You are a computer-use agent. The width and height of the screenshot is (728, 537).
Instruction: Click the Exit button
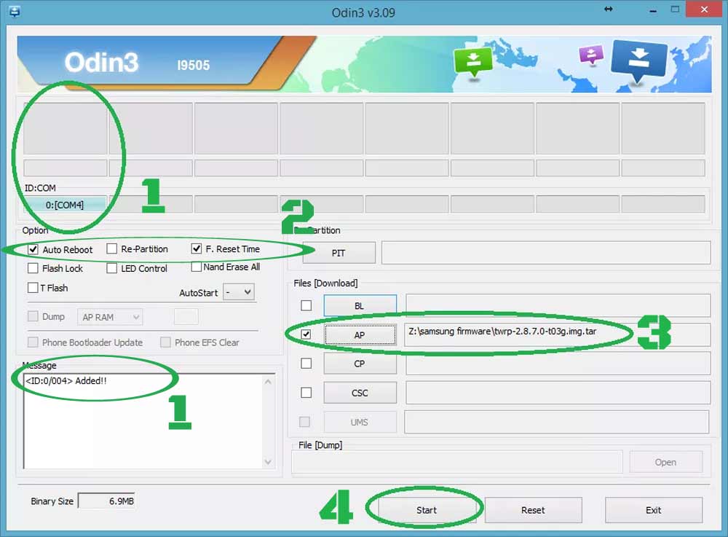pos(654,510)
